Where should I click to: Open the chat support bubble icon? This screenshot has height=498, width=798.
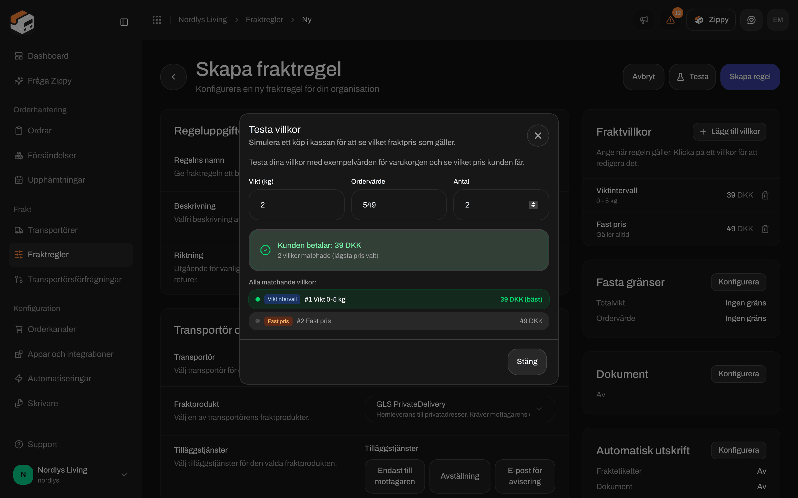751,20
